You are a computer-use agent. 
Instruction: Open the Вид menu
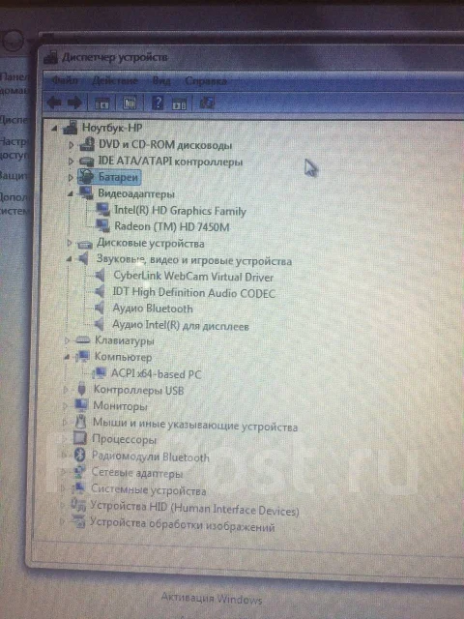click(161, 81)
